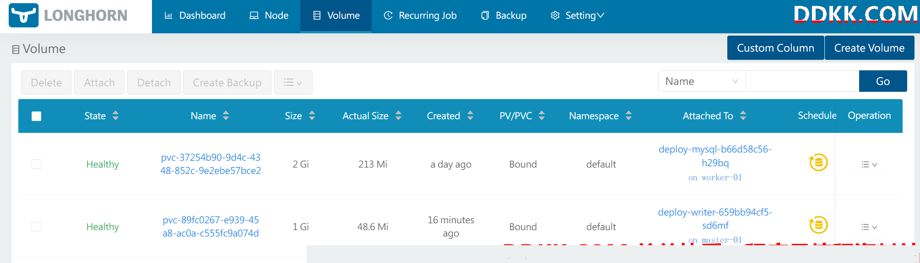Toggle the select-all volumes header checkbox
Image resolution: width=920 pixels, height=263 pixels.
(37, 116)
